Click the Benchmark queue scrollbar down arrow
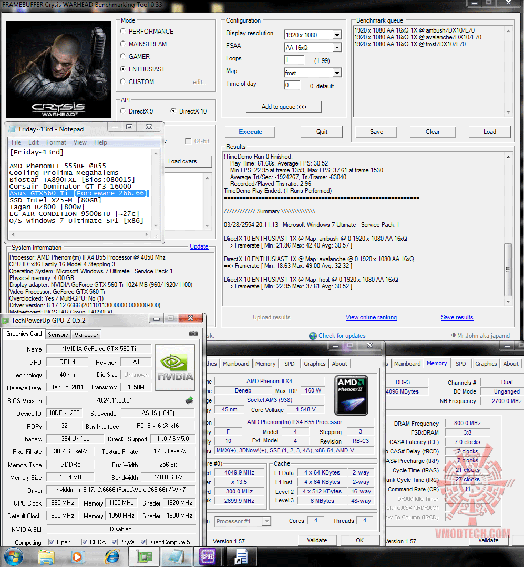Image resolution: width=524 pixels, height=567 pixels. click(x=508, y=112)
